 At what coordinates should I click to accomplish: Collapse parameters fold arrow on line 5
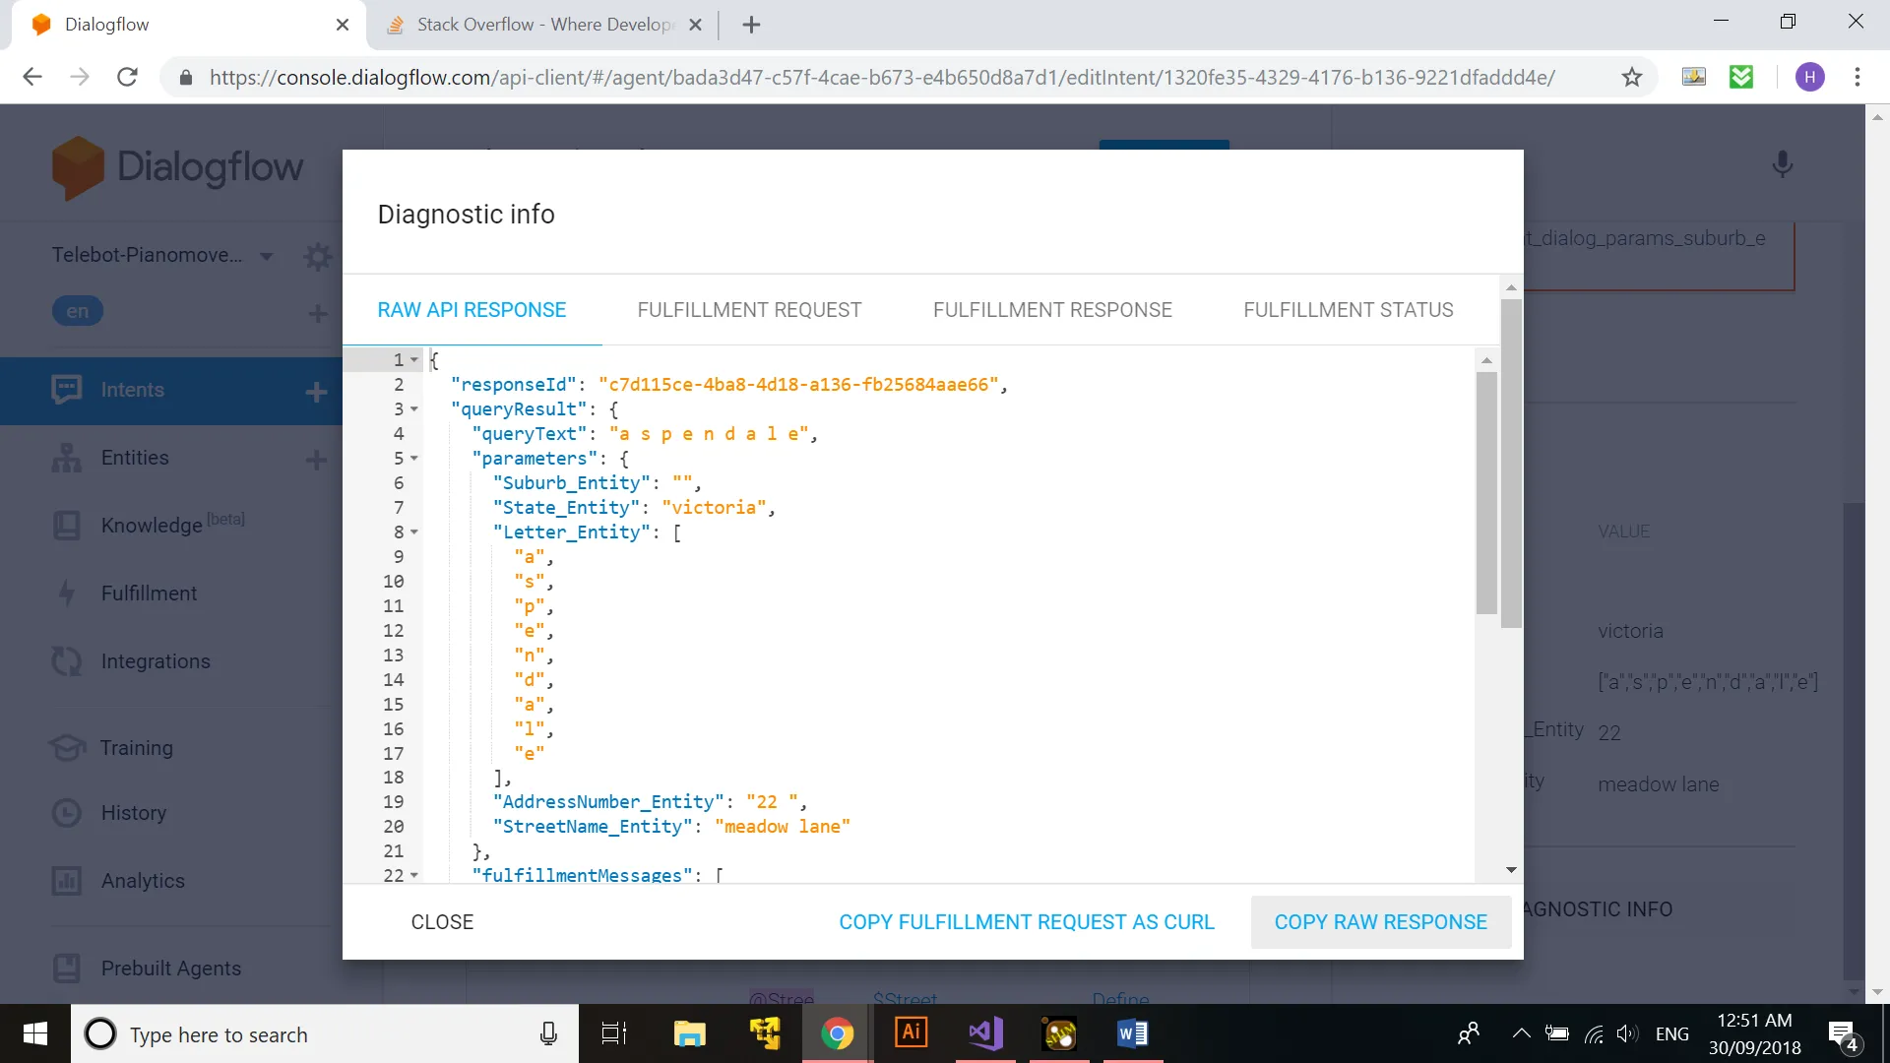coord(414,459)
